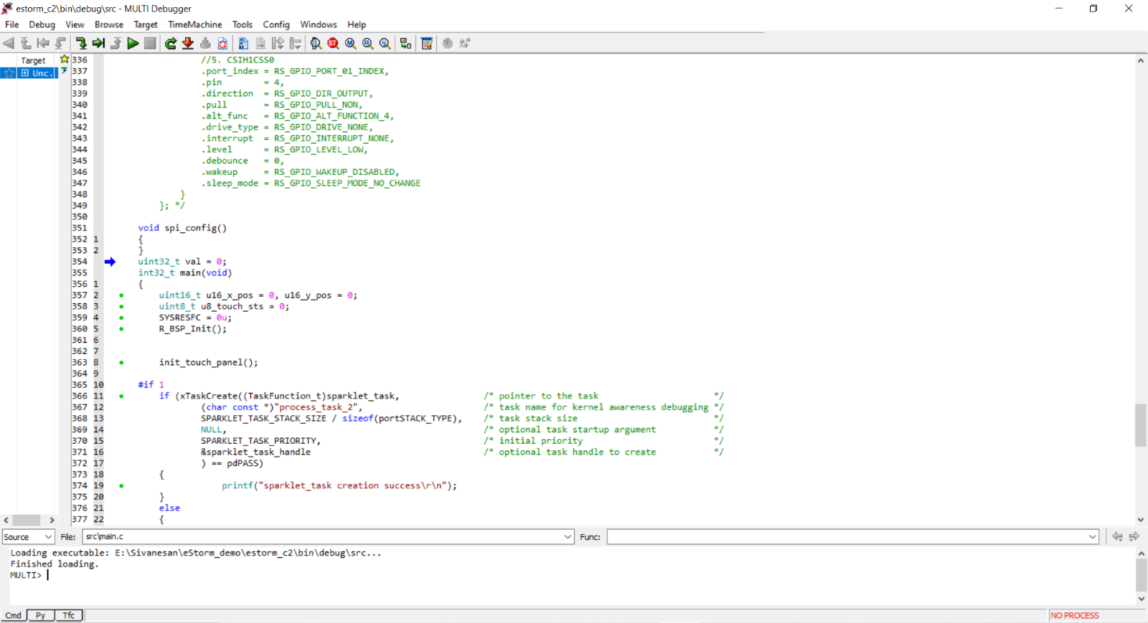Click the Next step-over toolbar icon
The height and width of the screenshot is (623, 1148).
click(x=98, y=43)
